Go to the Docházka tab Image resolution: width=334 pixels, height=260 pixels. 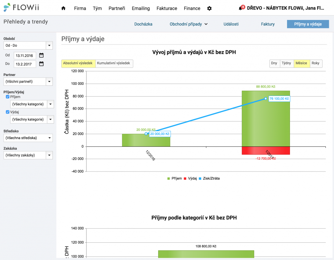(x=144, y=24)
